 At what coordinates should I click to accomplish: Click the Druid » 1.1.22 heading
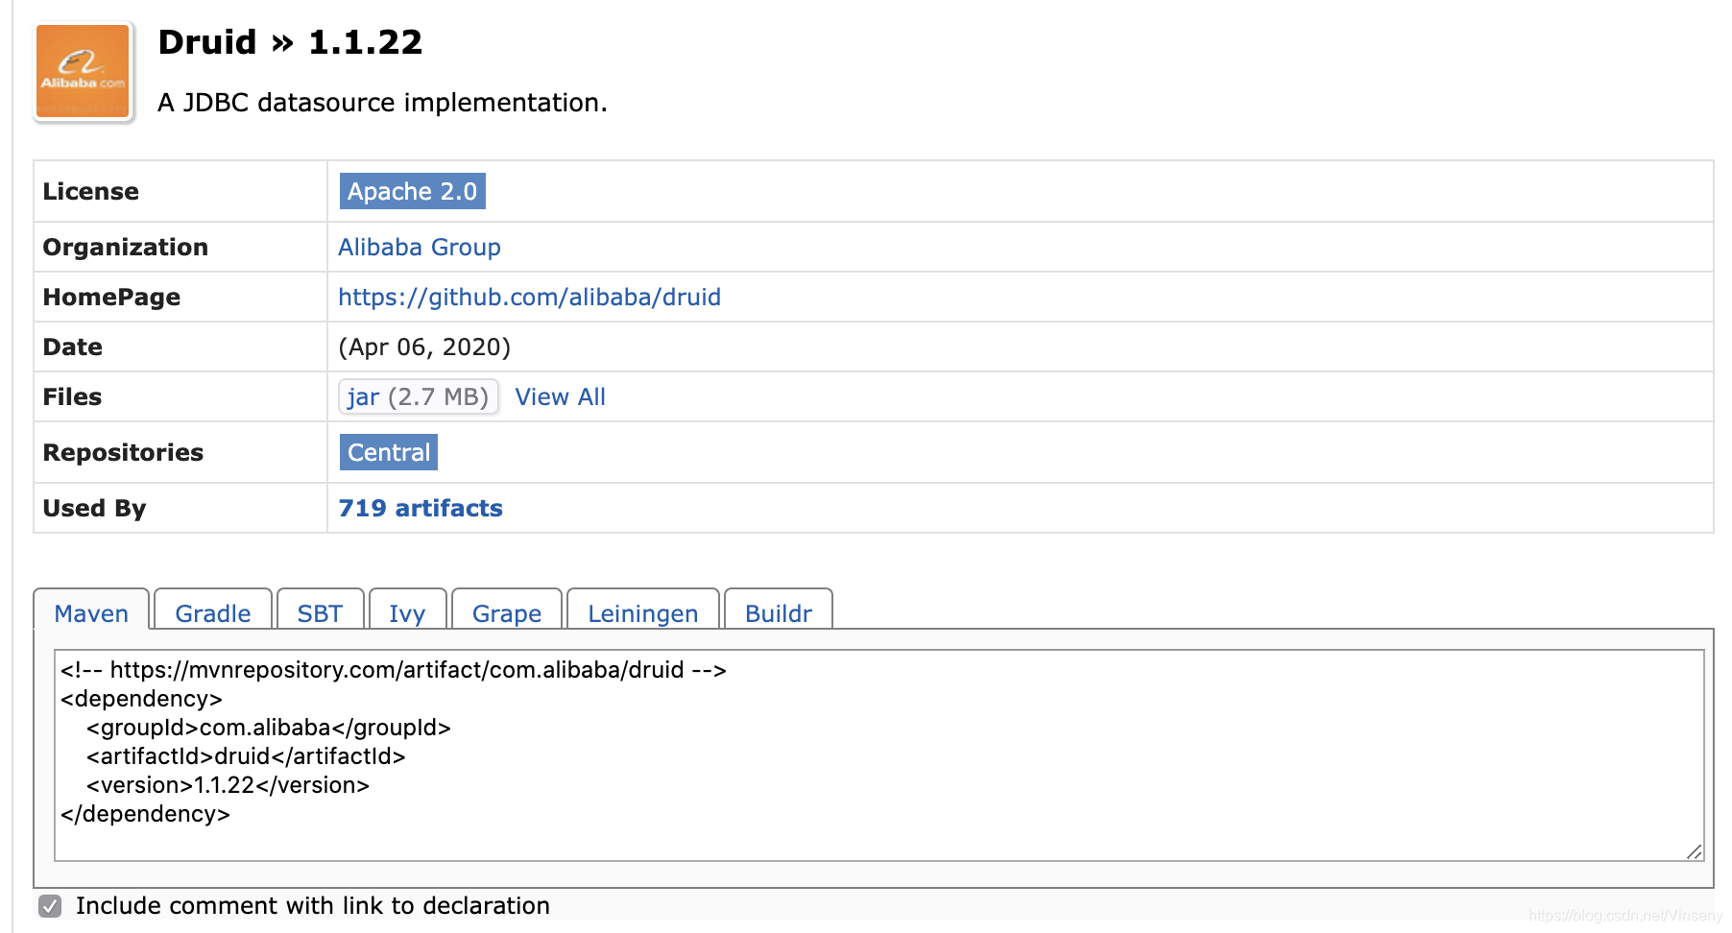290,42
